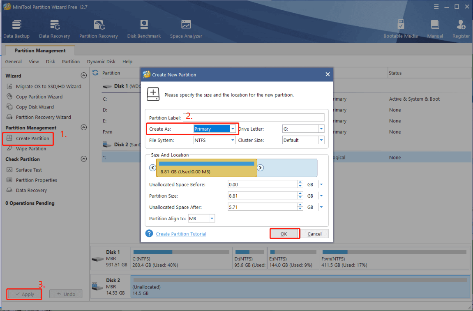The width and height of the screenshot is (473, 311).
Task: Click the yellow 8.81 GB partition bar
Action: coord(207,168)
